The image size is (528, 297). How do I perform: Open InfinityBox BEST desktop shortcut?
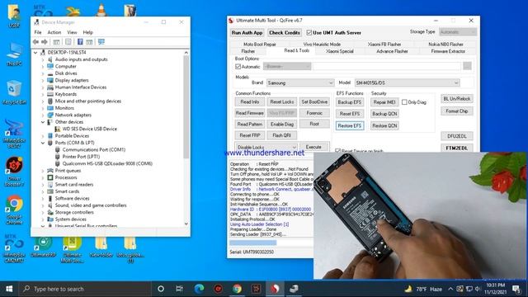coord(14,134)
